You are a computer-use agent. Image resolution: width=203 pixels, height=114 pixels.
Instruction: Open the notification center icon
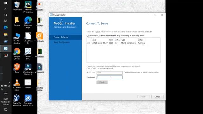[x=6, y=110]
